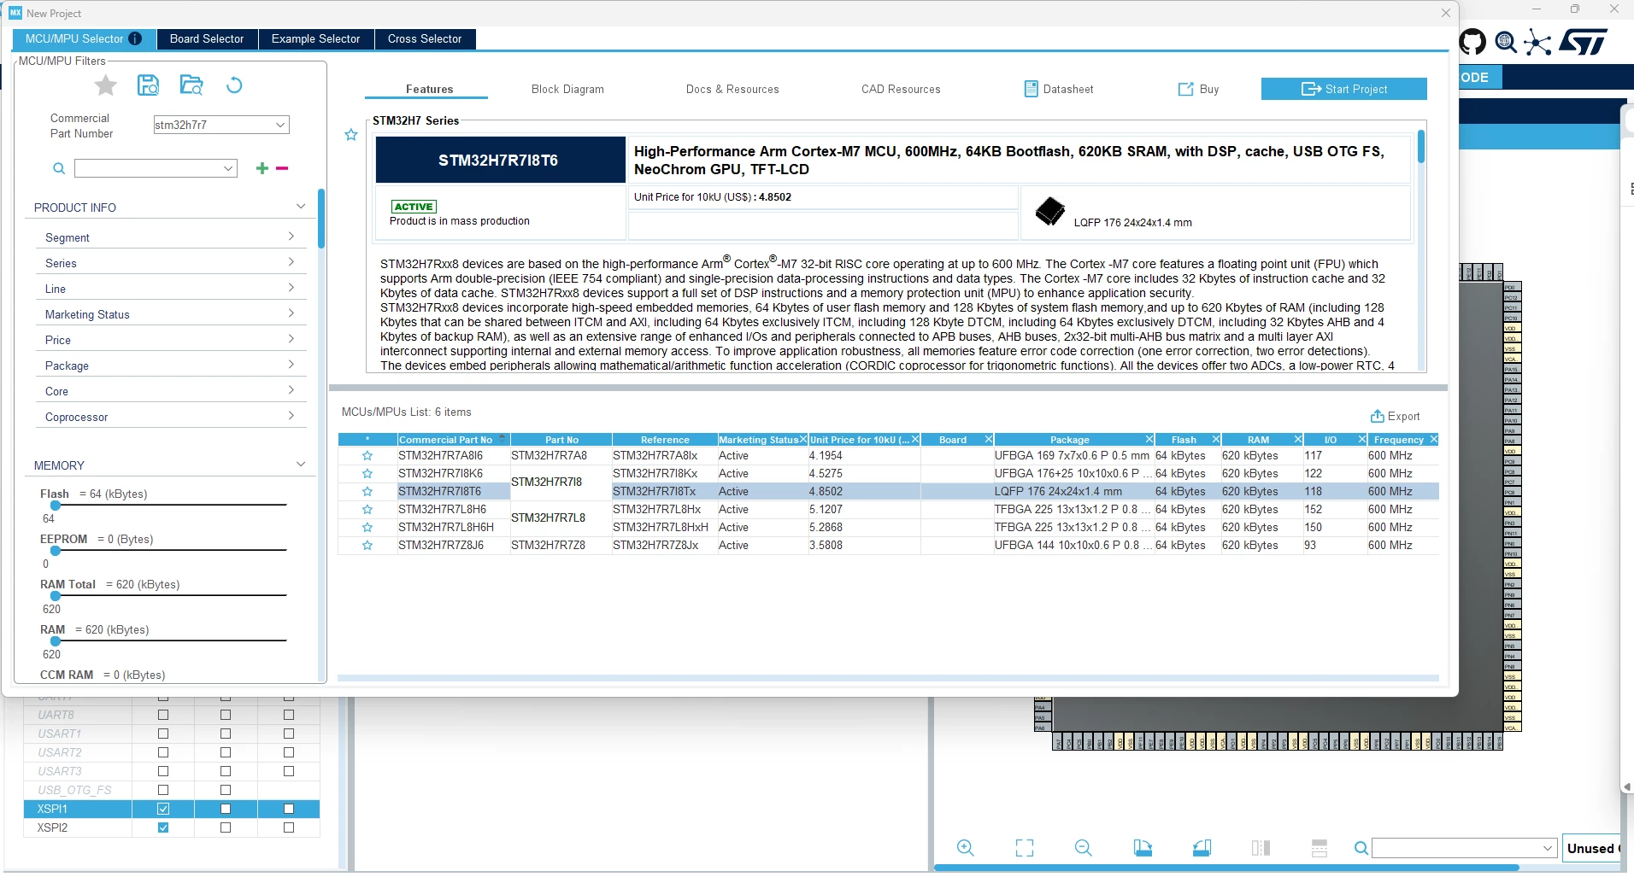Toggle first checkbox in XSPI1 row
Screen dimensions: 1634x877
pyautogui.click(x=163, y=809)
